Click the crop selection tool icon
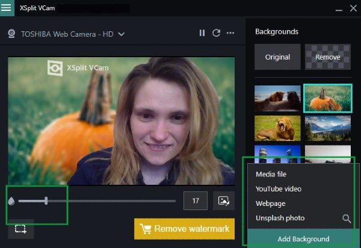This screenshot has height=248, width=361. point(20,229)
